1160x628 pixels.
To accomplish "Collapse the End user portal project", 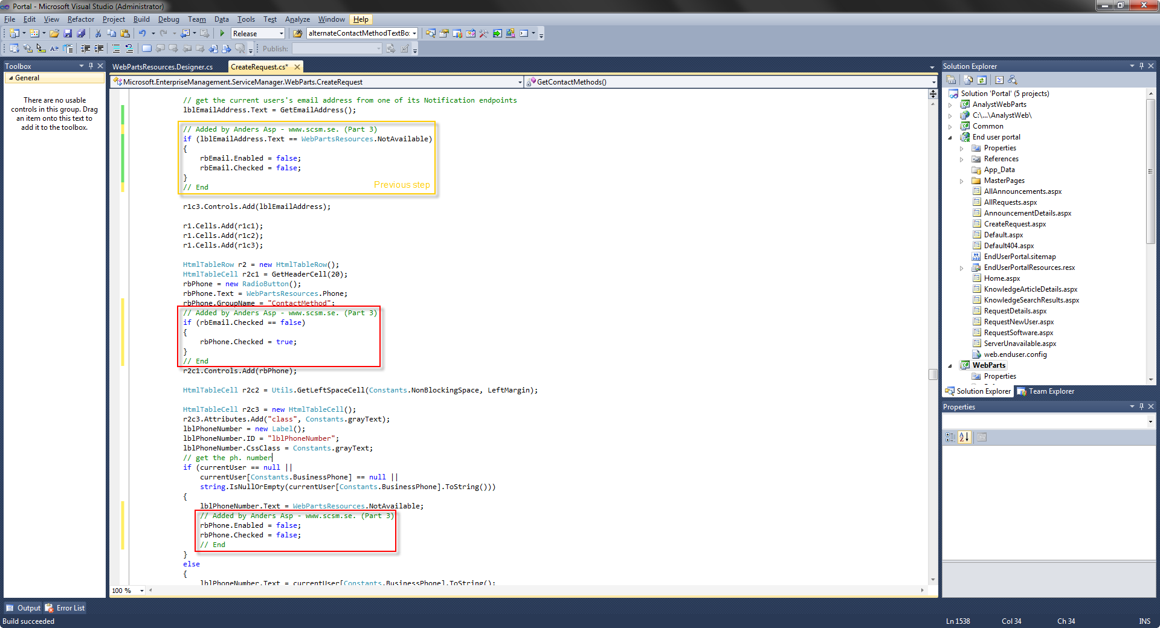I will click(950, 137).
